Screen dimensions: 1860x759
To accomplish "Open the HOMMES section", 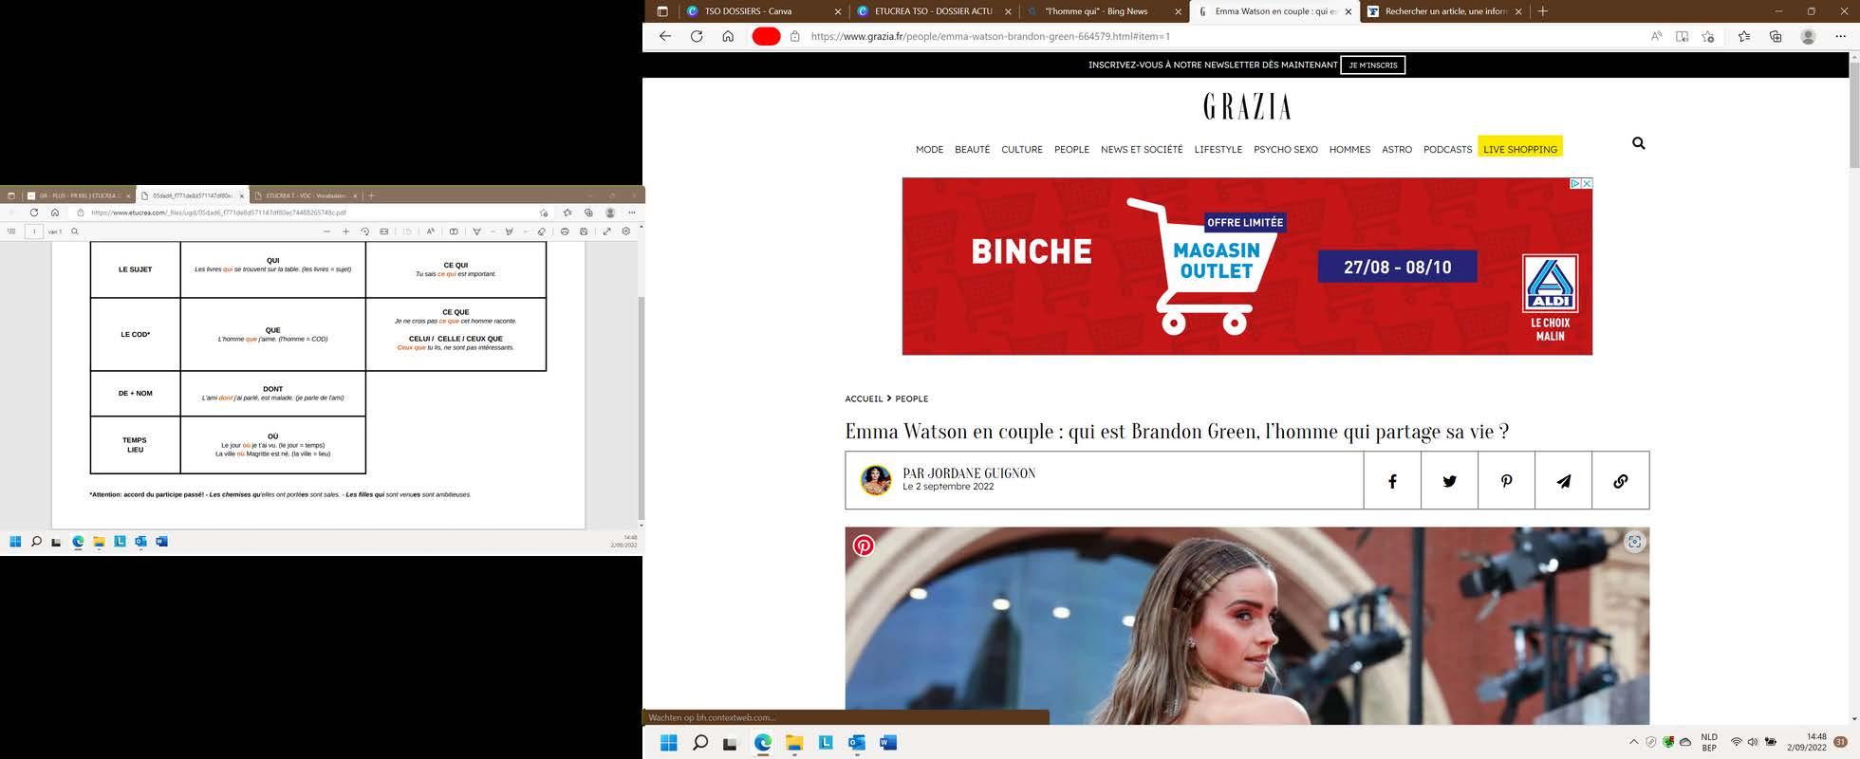I will click(x=1349, y=149).
